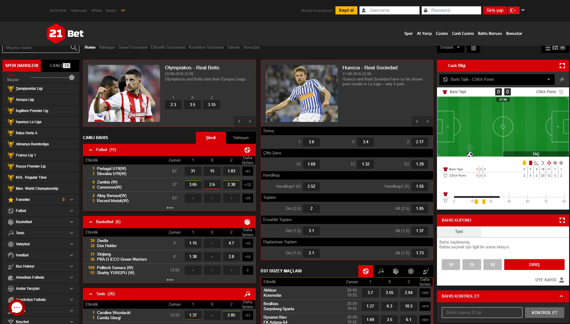
Task: Pin the Barki Tajik live match
Action: click(562, 80)
